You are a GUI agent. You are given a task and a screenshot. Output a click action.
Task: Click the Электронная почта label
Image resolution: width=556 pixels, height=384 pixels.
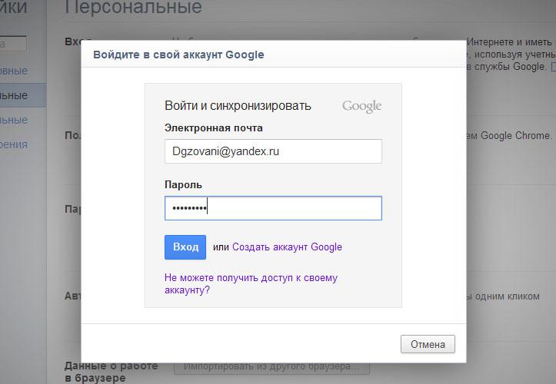tap(214, 128)
